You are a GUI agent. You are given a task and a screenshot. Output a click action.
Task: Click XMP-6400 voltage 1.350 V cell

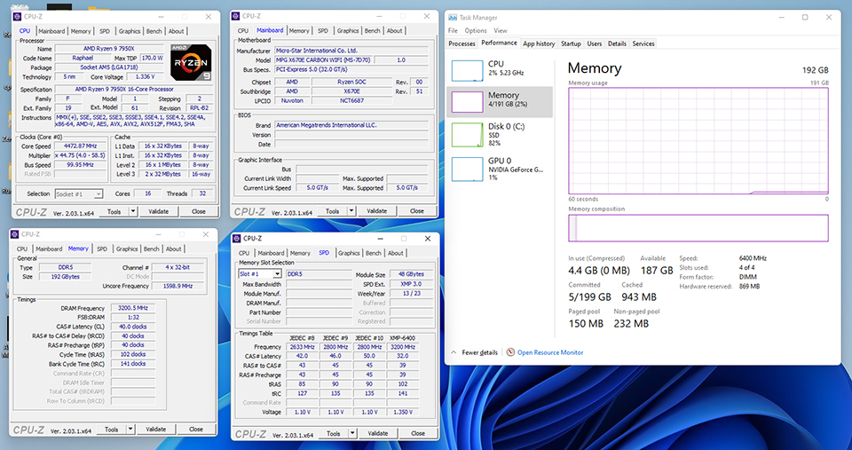pos(402,412)
